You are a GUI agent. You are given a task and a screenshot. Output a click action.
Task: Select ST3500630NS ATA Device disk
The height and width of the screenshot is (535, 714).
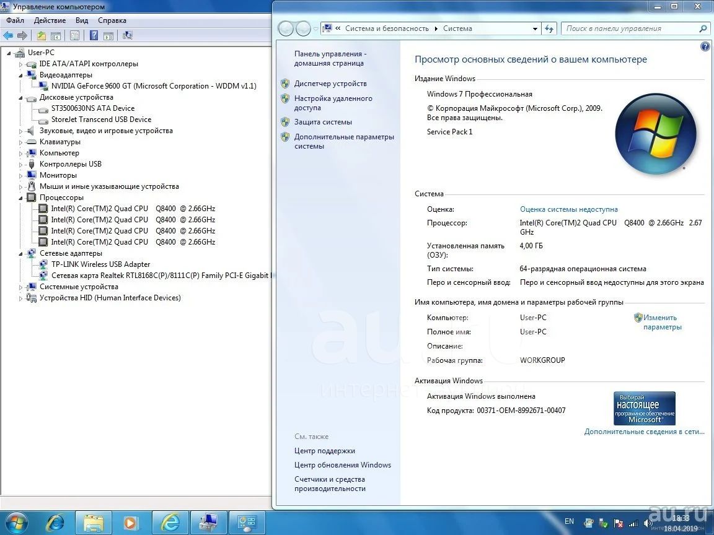tap(93, 108)
